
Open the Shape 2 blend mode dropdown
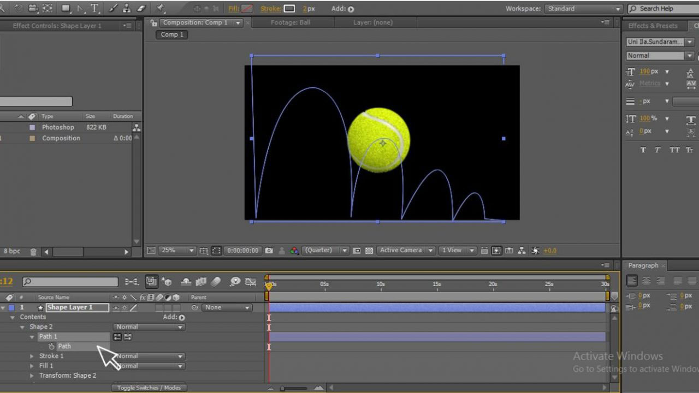(148, 326)
